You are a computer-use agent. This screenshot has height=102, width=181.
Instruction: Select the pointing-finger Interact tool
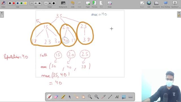point(76,97)
